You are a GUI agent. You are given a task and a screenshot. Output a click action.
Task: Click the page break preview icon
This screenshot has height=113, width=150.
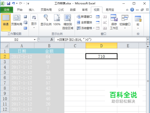(25, 17)
